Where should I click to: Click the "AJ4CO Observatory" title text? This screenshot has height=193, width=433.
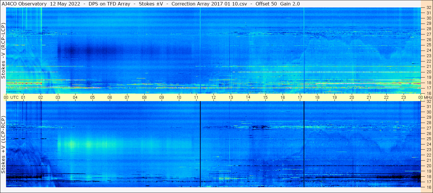pos(24,4)
